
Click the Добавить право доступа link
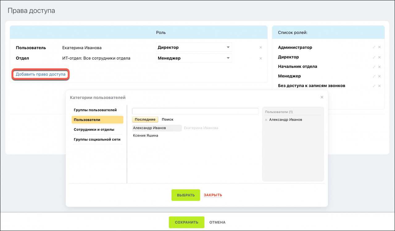coord(41,75)
